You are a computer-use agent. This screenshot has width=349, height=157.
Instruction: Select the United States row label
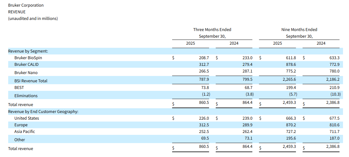[x=27, y=118]
